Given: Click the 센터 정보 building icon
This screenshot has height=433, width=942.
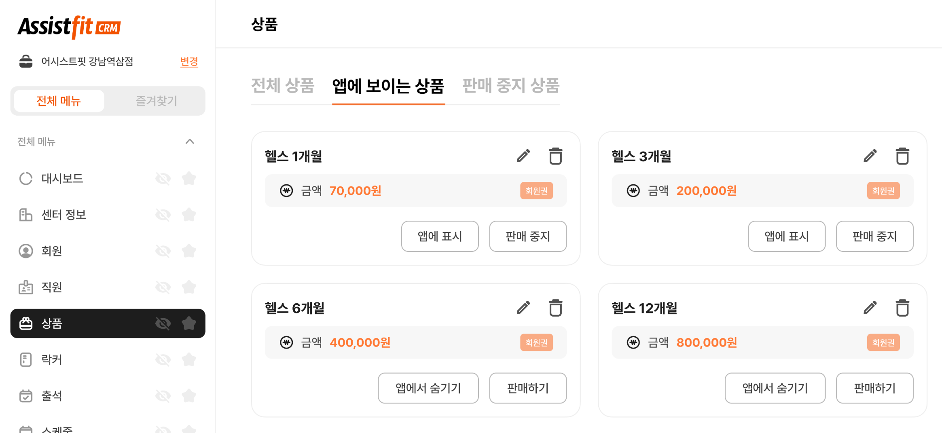Looking at the screenshot, I should click(26, 215).
